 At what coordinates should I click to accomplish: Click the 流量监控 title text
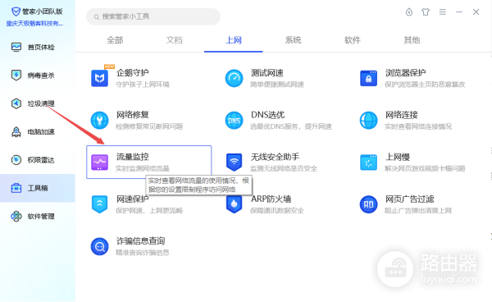(133, 157)
